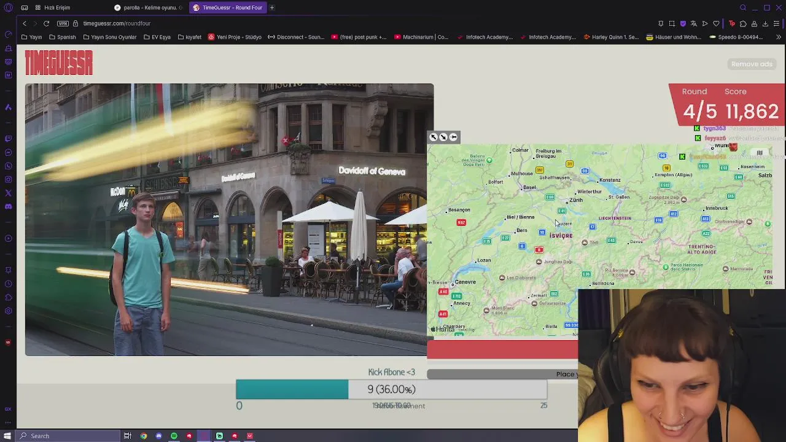Open the page translate icon
Viewport: 786px width, 442px height.
point(694,23)
